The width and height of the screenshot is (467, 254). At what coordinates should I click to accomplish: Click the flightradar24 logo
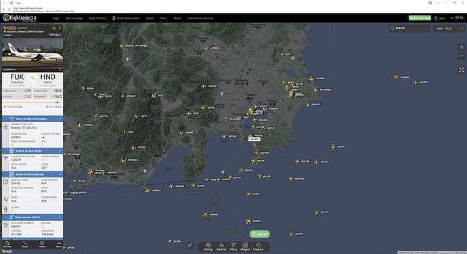point(20,18)
